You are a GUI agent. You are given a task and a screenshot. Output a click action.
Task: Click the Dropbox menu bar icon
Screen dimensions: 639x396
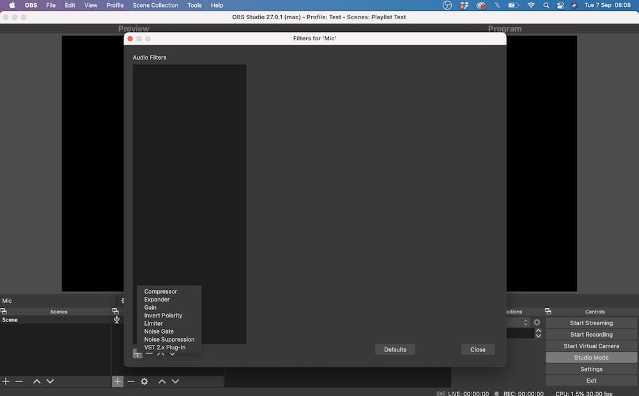(464, 5)
